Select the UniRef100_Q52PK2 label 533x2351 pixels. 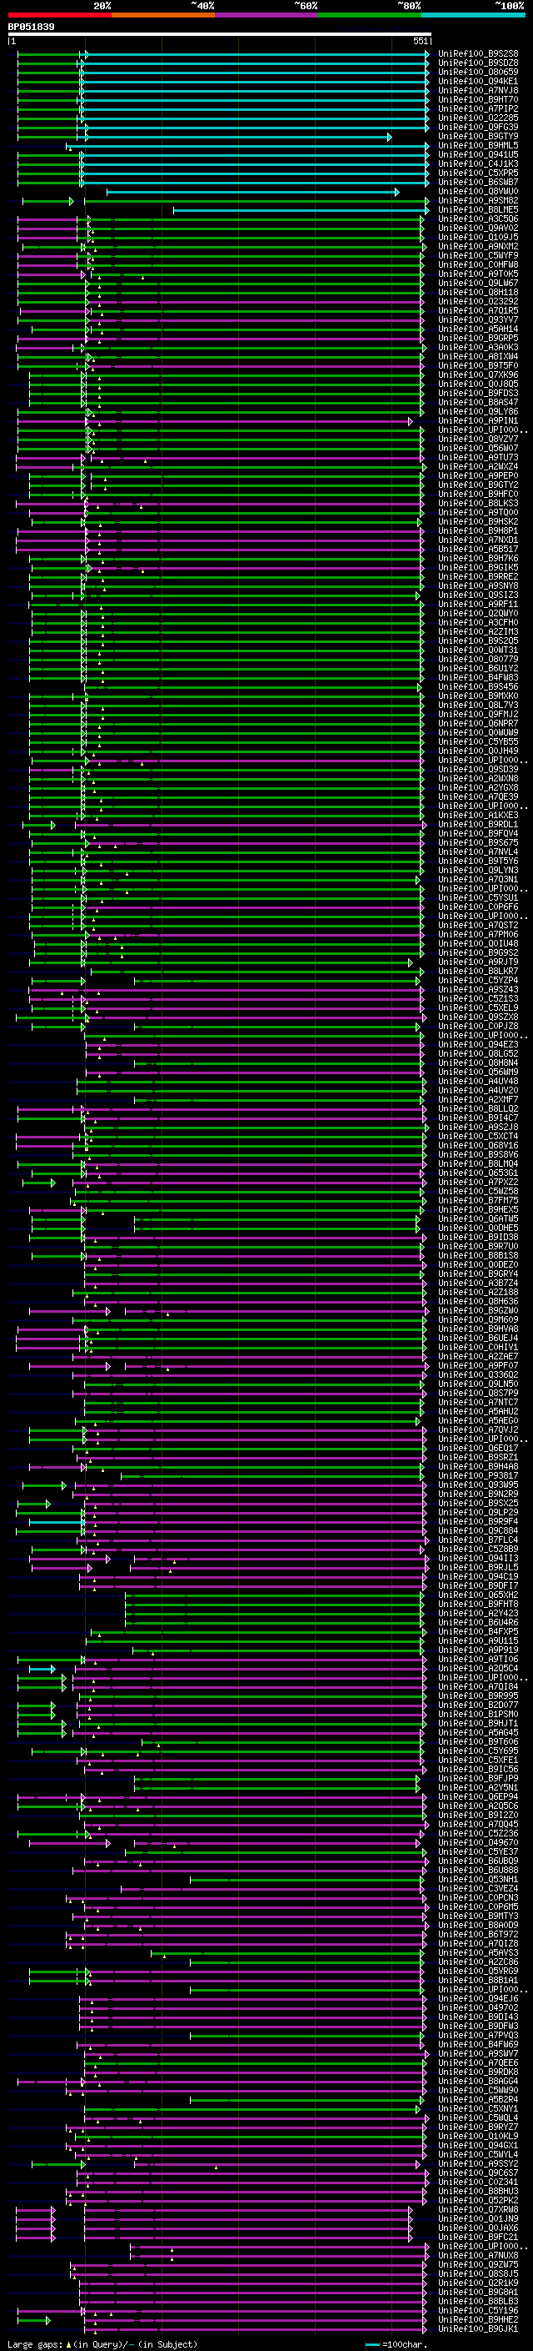coord(478,2200)
